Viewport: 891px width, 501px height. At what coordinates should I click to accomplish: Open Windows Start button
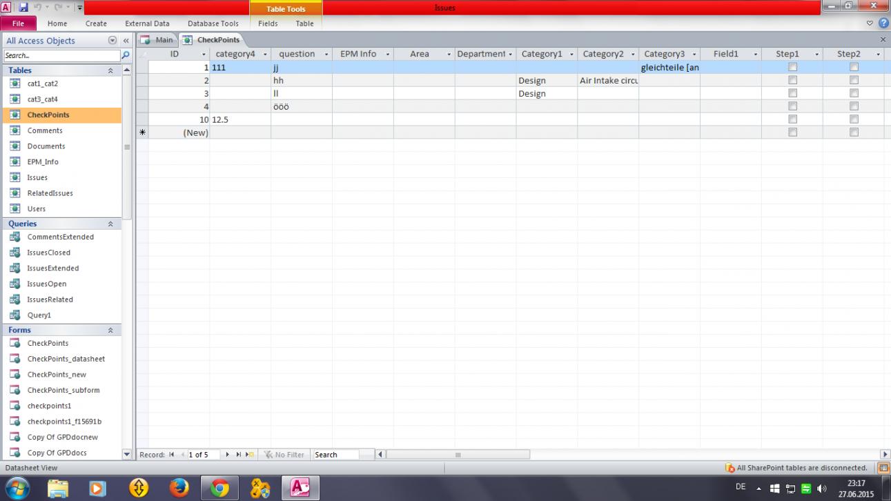18,488
